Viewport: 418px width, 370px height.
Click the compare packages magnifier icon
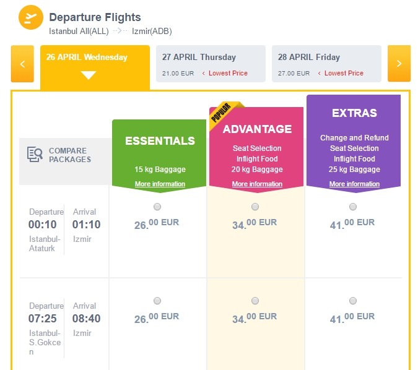[x=35, y=155]
